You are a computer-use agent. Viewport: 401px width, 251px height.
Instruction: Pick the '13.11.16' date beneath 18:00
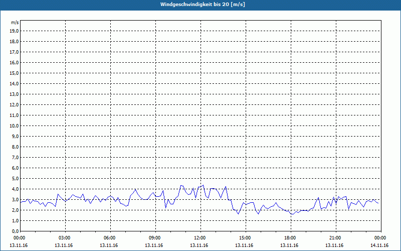289,245
